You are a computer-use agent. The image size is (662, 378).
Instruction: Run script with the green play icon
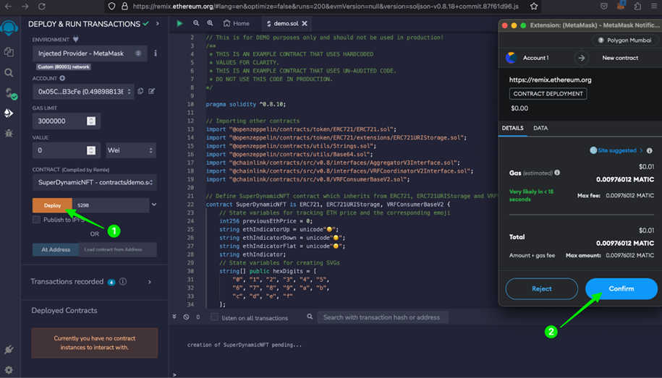[180, 23]
